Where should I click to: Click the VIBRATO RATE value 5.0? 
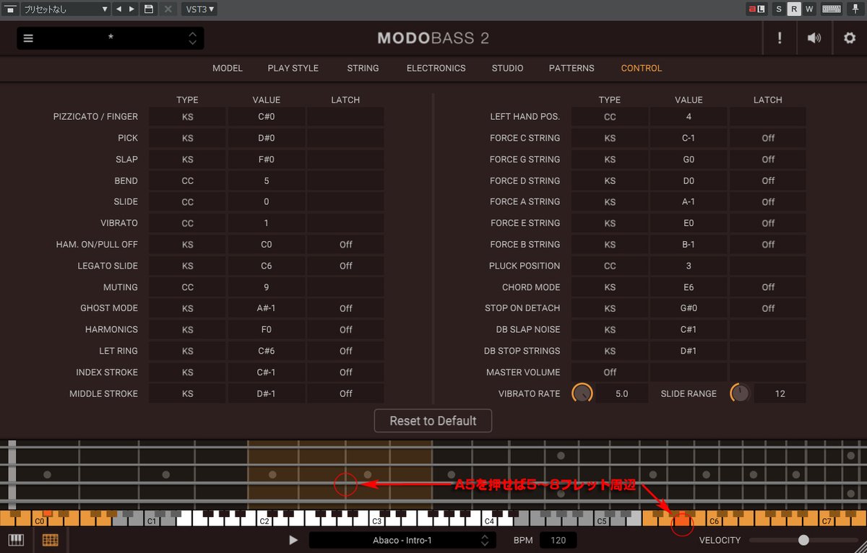pyautogui.click(x=621, y=394)
